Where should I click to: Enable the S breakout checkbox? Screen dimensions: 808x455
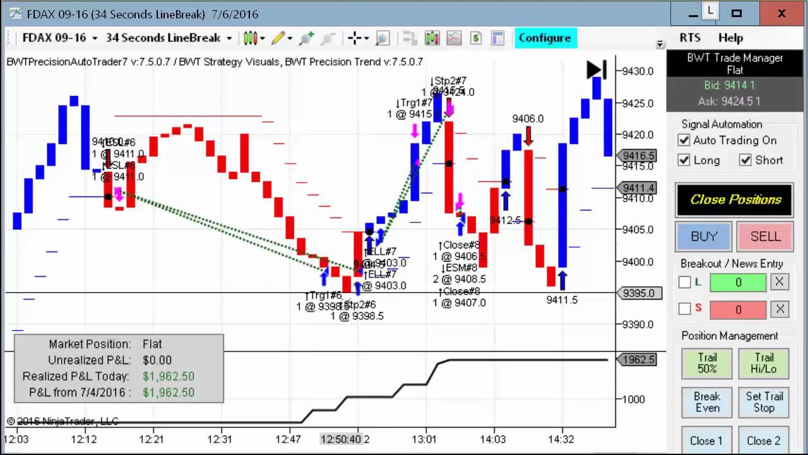click(x=684, y=309)
